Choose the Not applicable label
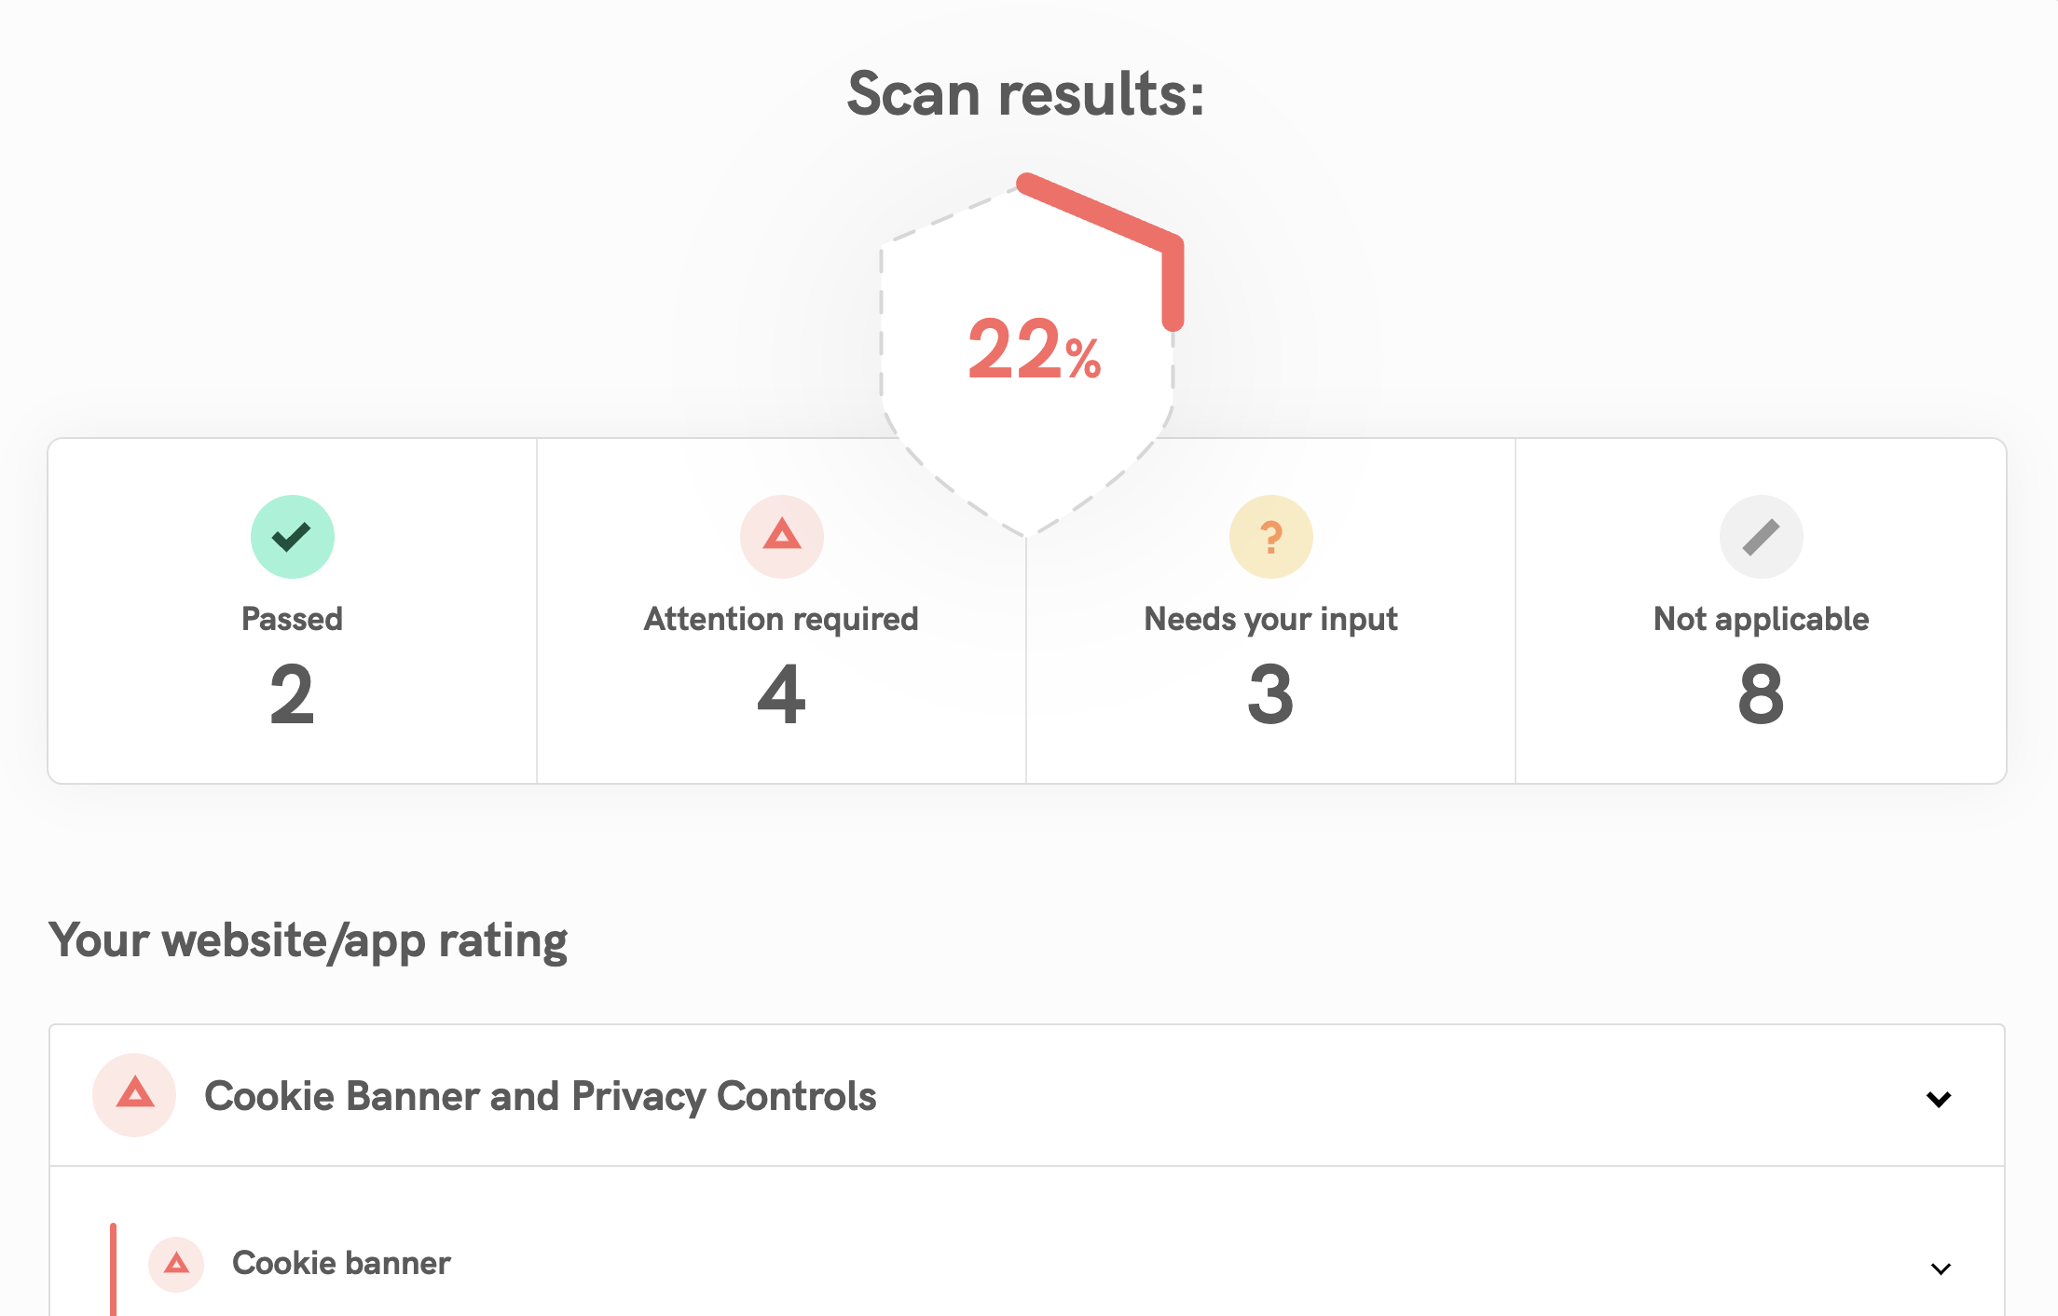Viewport: 2058px width, 1316px height. coord(1761,619)
